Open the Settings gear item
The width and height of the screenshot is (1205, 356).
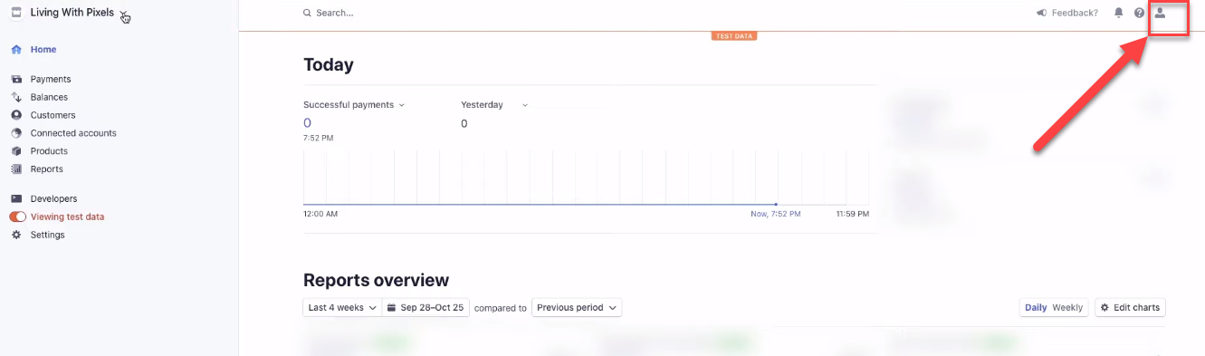pos(38,235)
